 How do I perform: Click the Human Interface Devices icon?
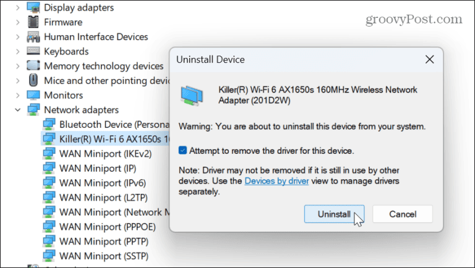[x=32, y=36]
